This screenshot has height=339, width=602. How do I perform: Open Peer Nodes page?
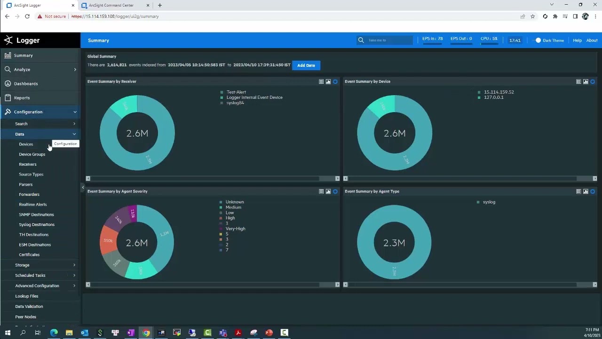25,317
